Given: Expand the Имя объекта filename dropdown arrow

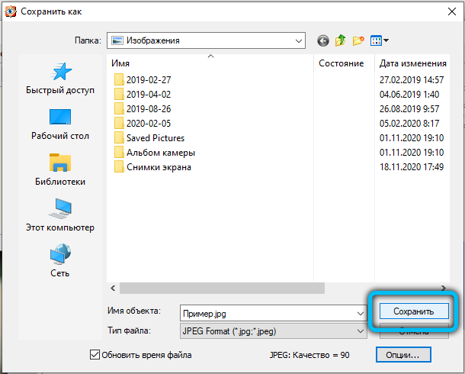Looking at the screenshot, I should coord(359,312).
